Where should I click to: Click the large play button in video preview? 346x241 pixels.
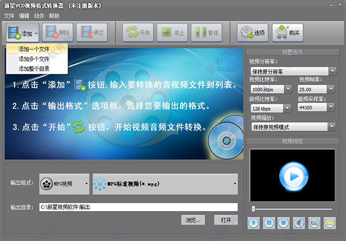[x=294, y=177]
